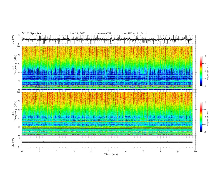220x170 pixels.
Task: Click the "4" kHz tick of ch.2 frequency axis
Action: [19, 118]
